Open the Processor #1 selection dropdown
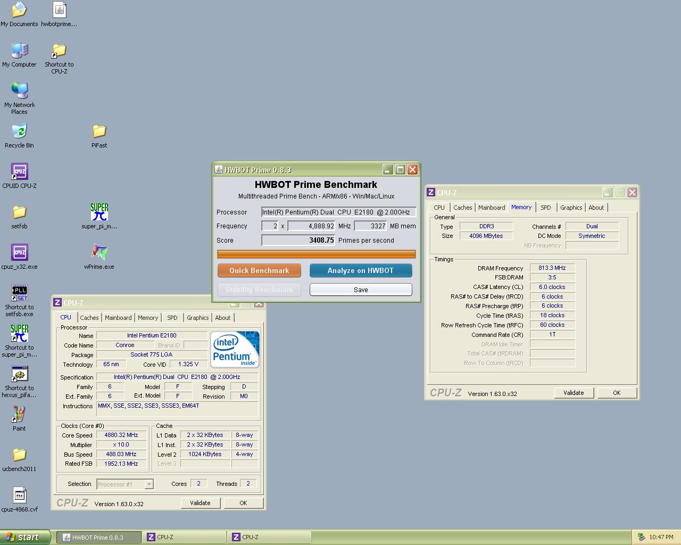681x545 pixels. pos(125,484)
